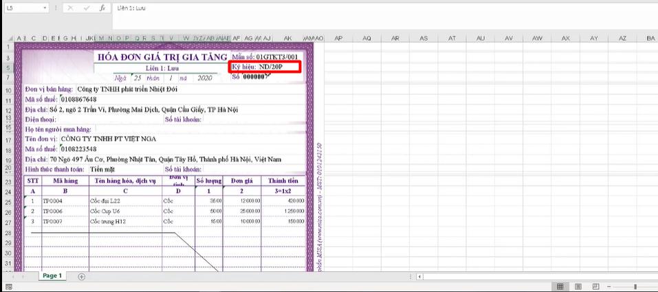
Task: Click the Insert Function fx icon
Action: click(x=102, y=8)
